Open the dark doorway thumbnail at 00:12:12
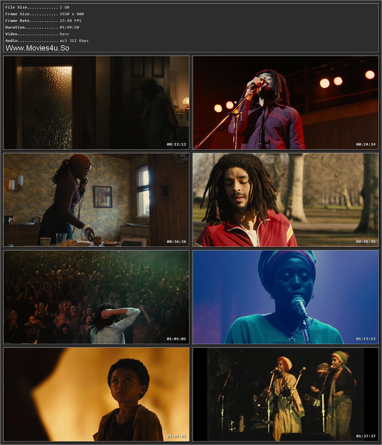The image size is (382, 445). [95, 103]
